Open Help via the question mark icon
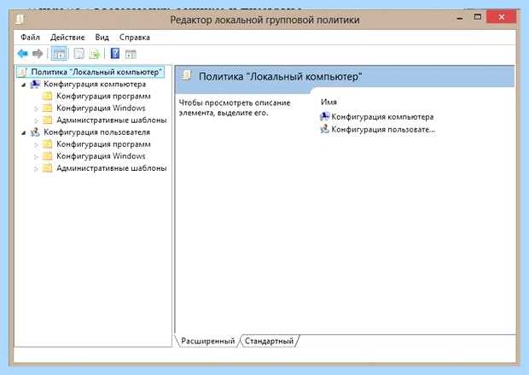Screen dimensions: 529x375 click(x=115, y=53)
